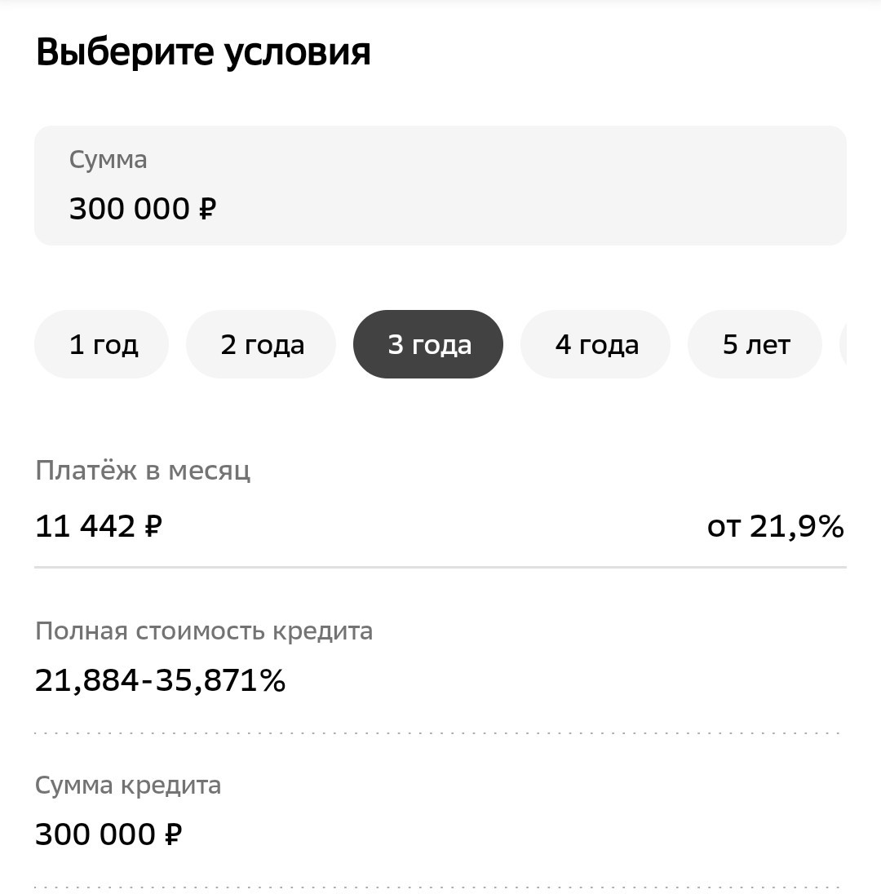The width and height of the screenshot is (881, 894).
Task: Focus the Сумма input field
Action: 440,186
